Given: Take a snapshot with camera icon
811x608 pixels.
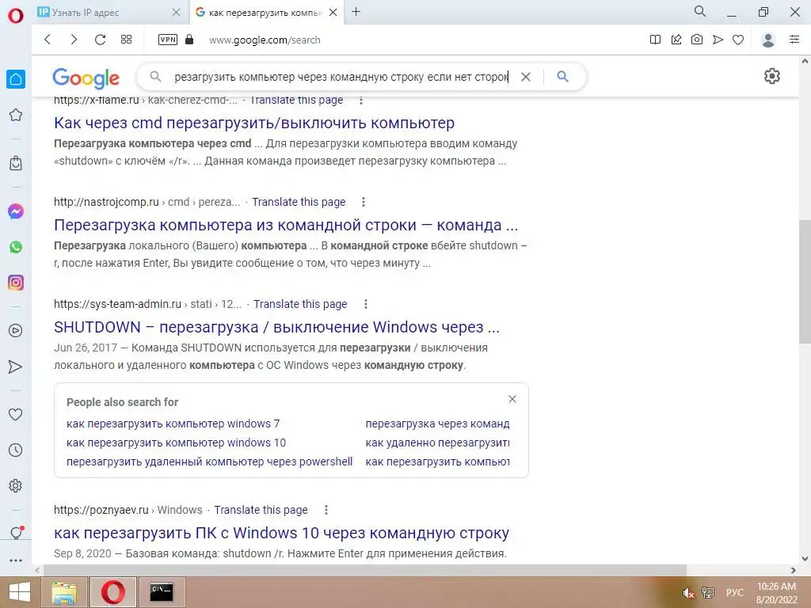Looking at the screenshot, I should [x=697, y=40].
